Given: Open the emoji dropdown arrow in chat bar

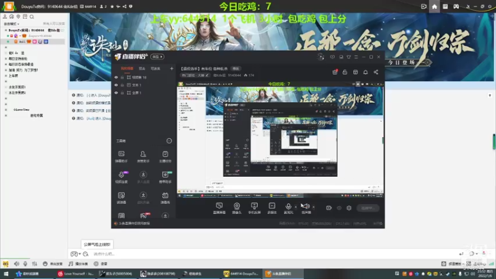Looking at the screenshot, I should tap(79, 254).
